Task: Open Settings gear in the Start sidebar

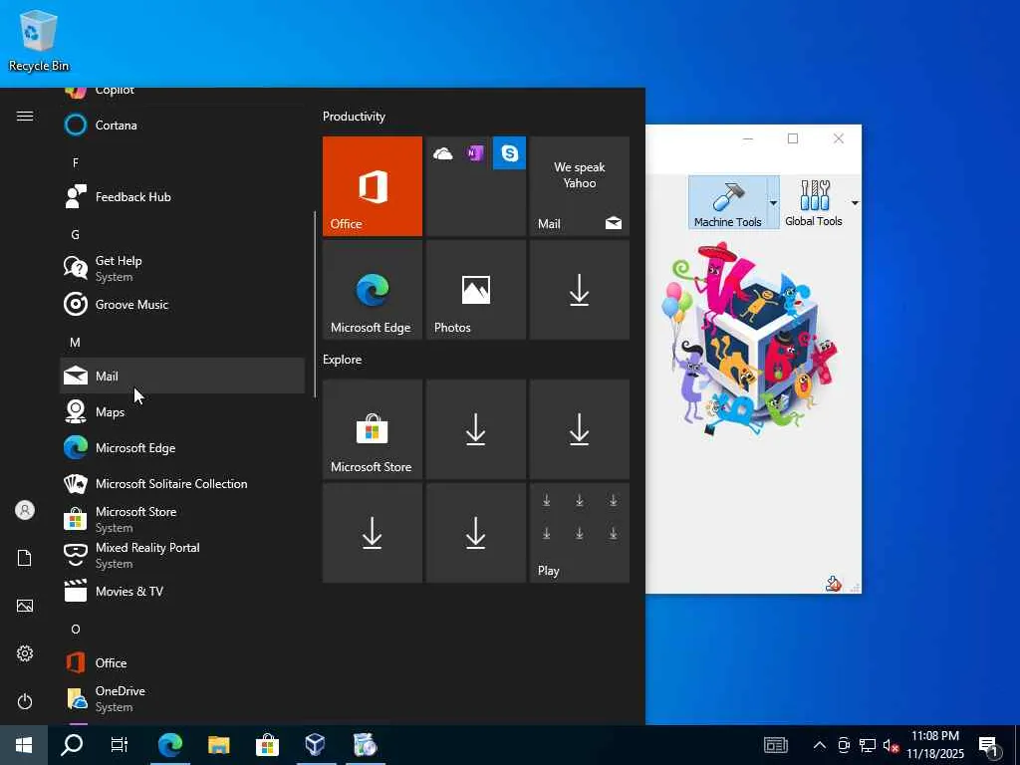Action: point(25,653)
